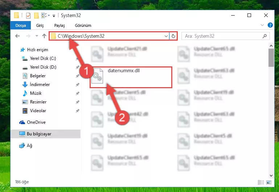Viewport: 279px width, 192px height.
Task: Expand the address bar history dropdown
Action: (166, 36)
